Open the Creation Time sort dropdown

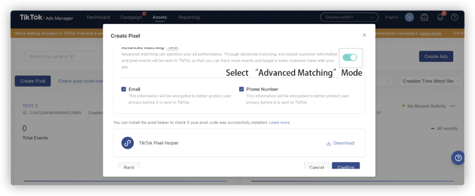[x=431, y=81]
